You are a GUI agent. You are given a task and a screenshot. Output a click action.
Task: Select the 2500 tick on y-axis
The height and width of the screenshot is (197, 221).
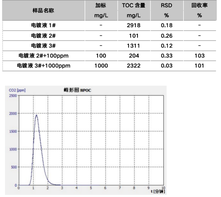click(13, 95)
